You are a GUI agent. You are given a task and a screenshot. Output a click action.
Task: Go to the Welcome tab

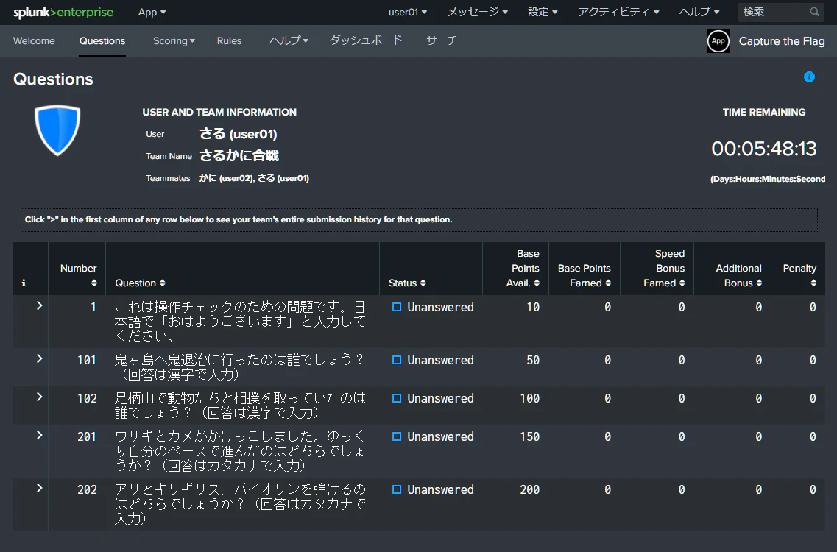(x=34, y=41)
